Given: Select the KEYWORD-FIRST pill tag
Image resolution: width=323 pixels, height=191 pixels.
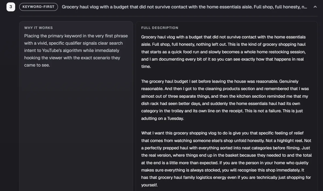Looking at the screenshot, I should click(38, 7).
